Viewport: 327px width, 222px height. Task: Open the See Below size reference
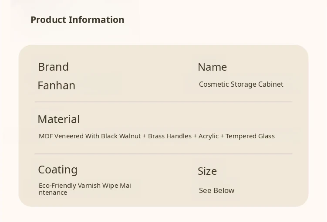216,190
